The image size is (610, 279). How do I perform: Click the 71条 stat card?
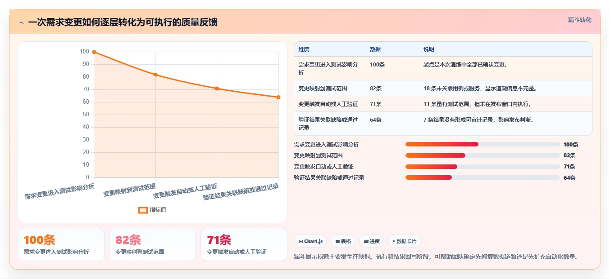tap(244, 244)
